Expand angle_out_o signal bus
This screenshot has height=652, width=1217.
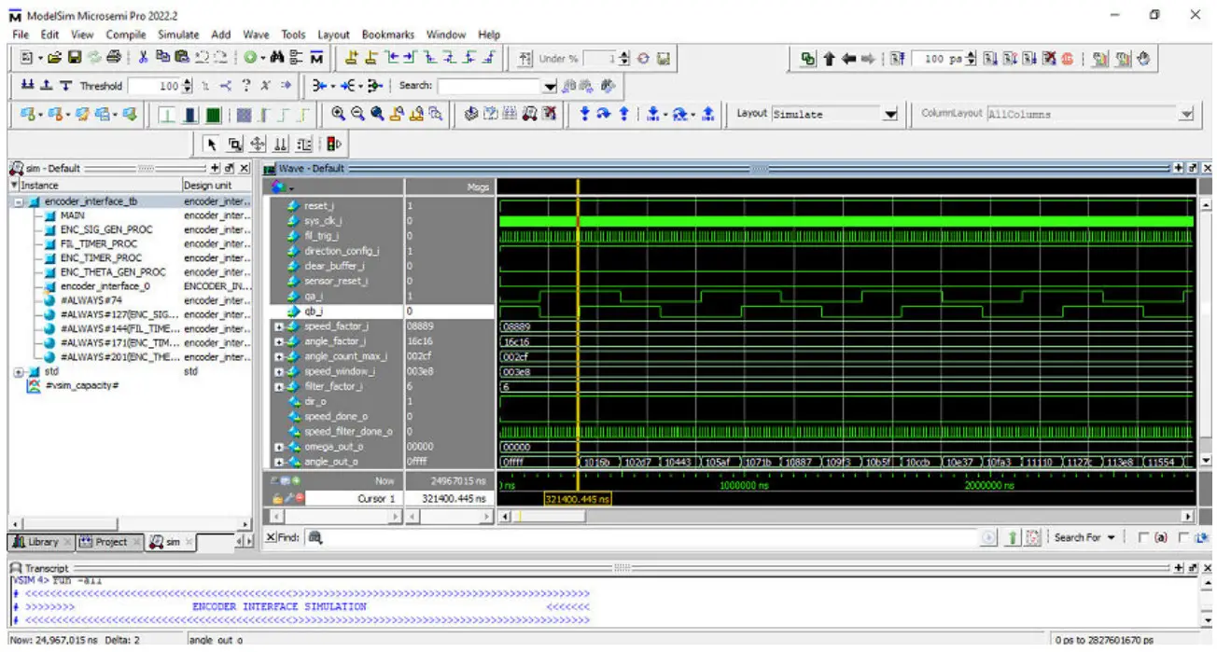click(279, 461)
